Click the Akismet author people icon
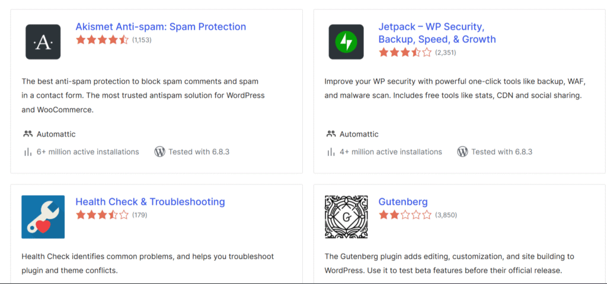The width and height of the screenshot is (607, 284). click(28, 134)
